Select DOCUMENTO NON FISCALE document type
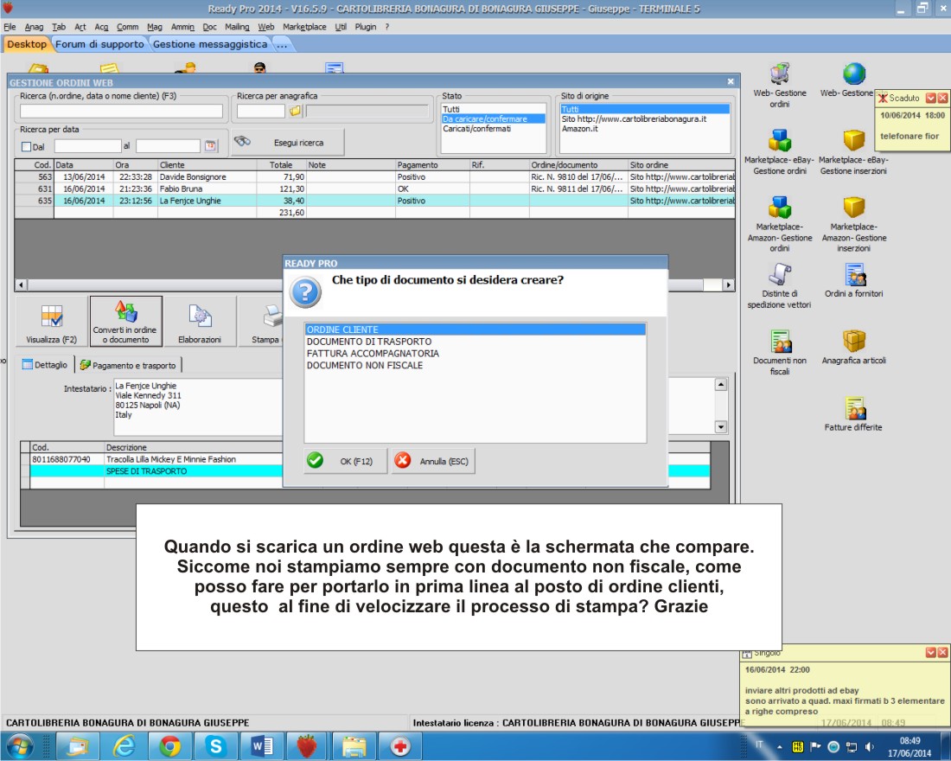This screenshot has width=951, height=761. 475,365
